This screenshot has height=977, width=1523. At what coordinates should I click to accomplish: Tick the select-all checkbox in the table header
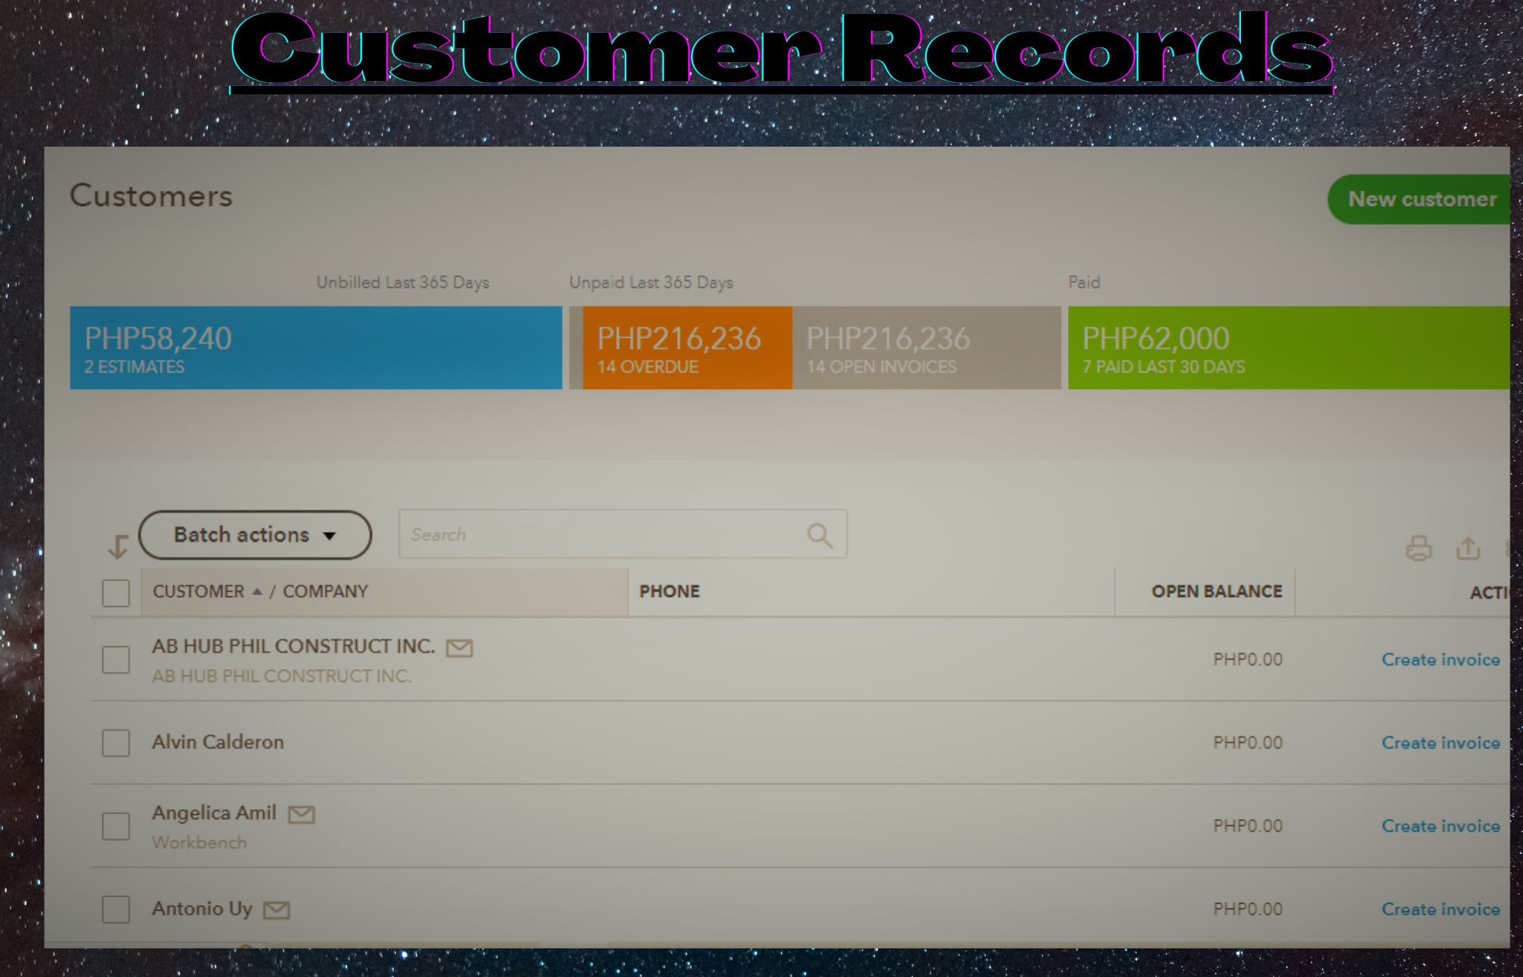click(116, 593)
